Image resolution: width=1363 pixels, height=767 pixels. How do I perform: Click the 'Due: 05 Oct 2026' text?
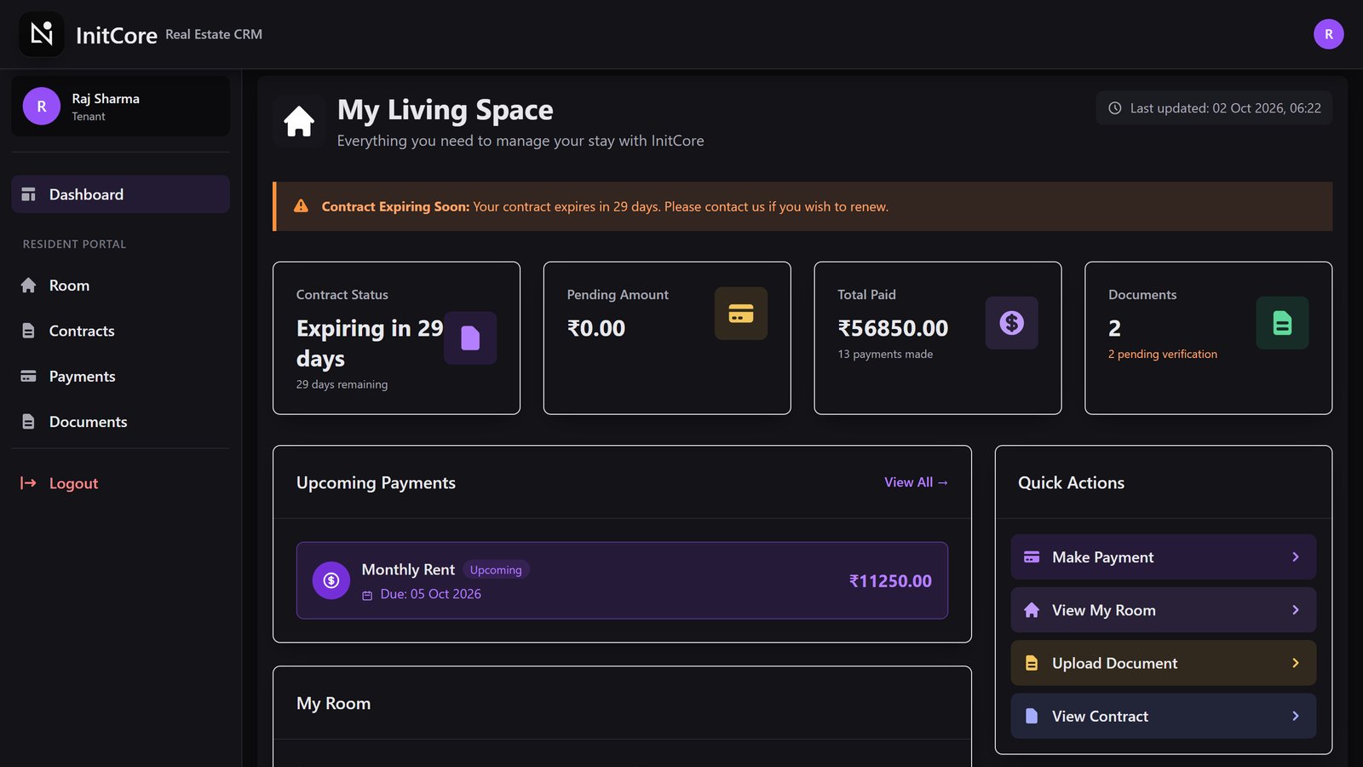430,594
